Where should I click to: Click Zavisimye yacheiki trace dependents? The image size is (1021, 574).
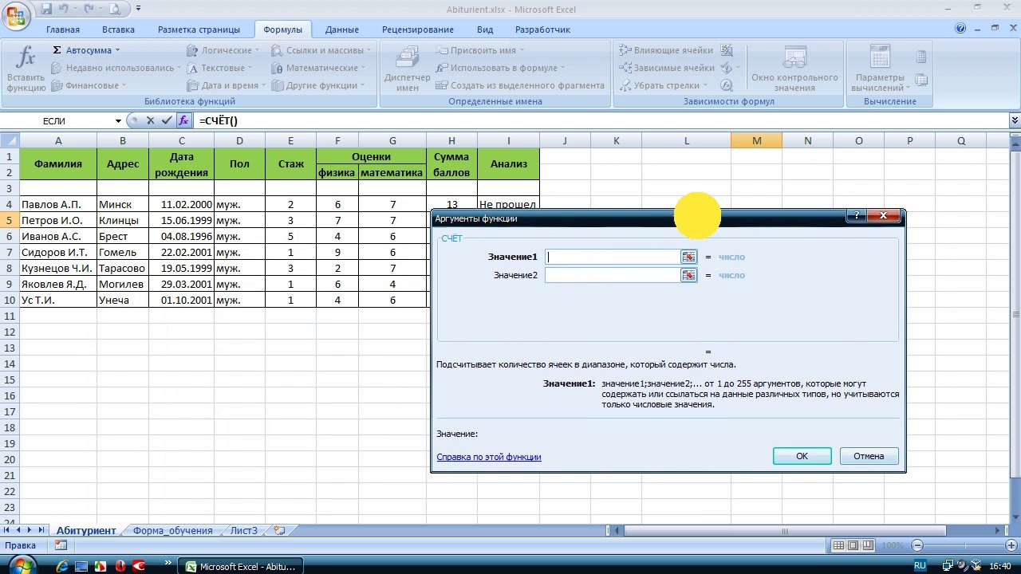coord(667,68)
